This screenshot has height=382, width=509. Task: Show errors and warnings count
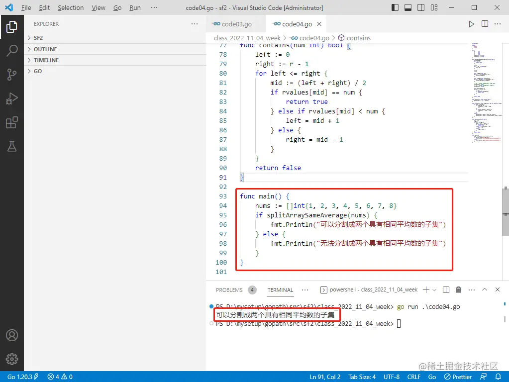(x=60, y=377)
